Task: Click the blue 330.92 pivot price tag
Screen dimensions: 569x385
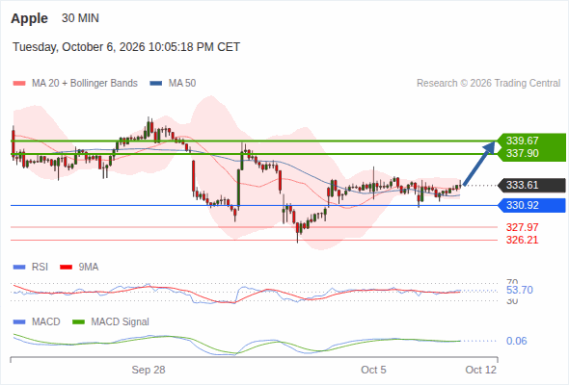Action: tap(532, 205)
